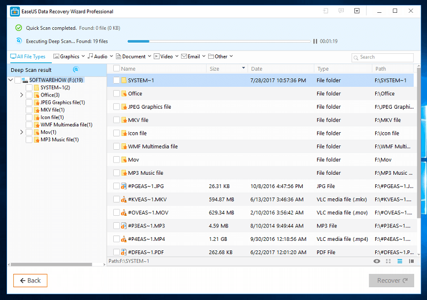Toggle the preview eye icon

[377, 261]
